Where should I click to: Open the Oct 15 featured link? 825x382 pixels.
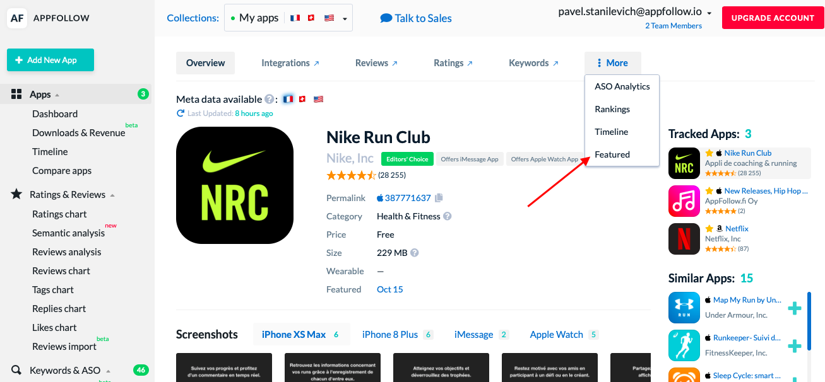389,289
